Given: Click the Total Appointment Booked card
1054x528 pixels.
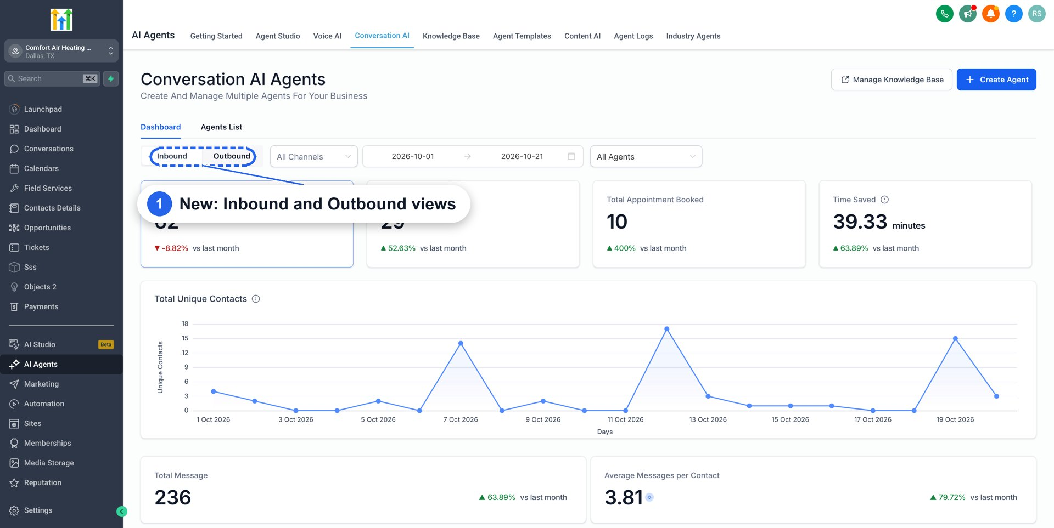Looking at the screenshot, I should pos(699,224).
